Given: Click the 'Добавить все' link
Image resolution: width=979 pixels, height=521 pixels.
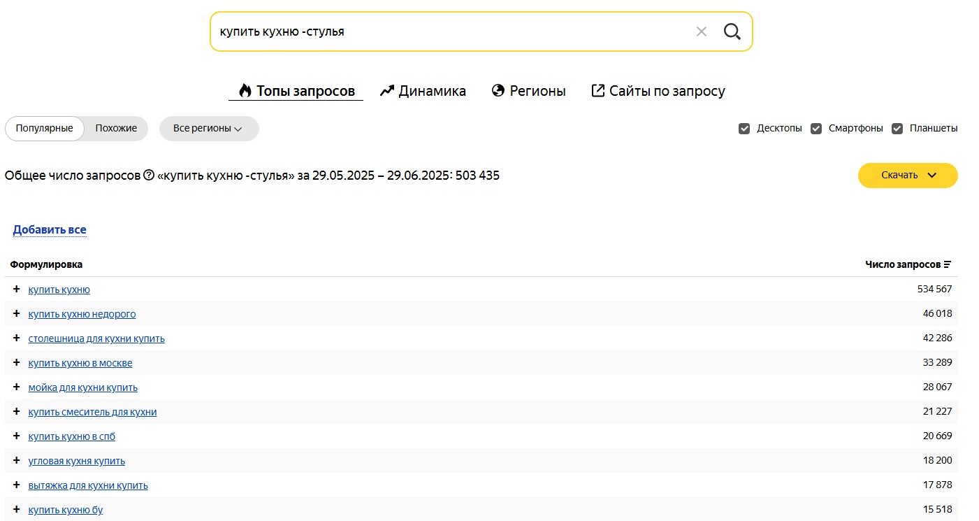Looking at the screenshot, I should (50, 229).
